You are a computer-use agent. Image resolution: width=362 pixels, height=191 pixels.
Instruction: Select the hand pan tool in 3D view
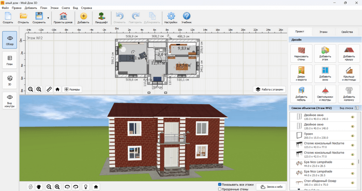click(x=39, y=187)
